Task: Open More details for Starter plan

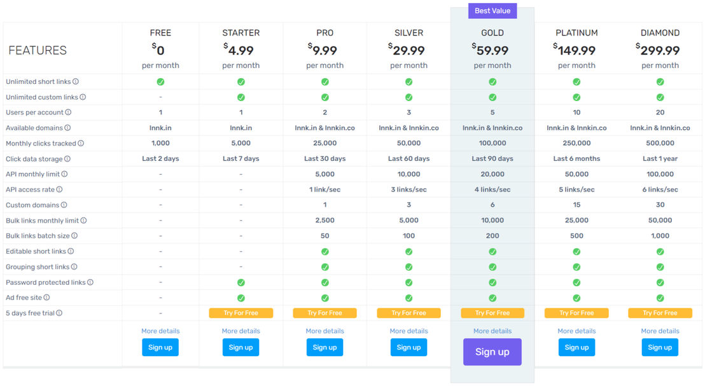Action: (241, 331)
